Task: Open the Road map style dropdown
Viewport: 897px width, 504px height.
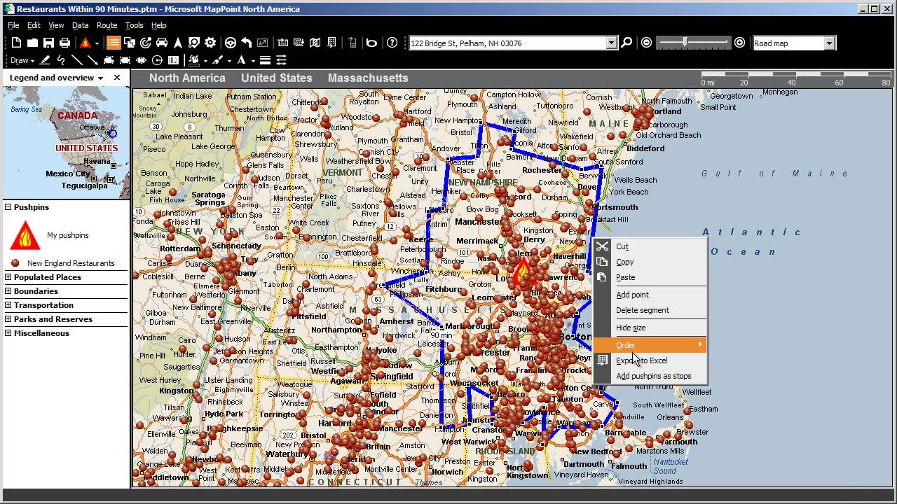Action: 829,43
